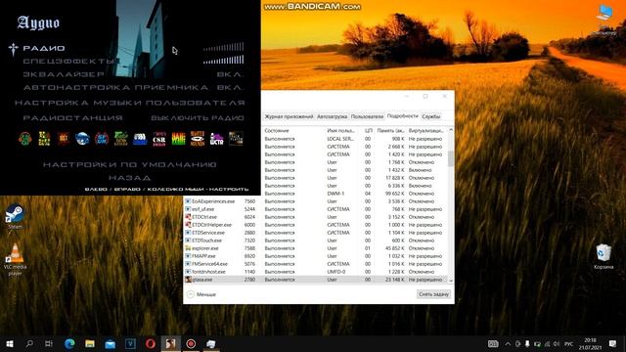
Task: Select the User Track Player icon
Action: (x=236, y=139)
